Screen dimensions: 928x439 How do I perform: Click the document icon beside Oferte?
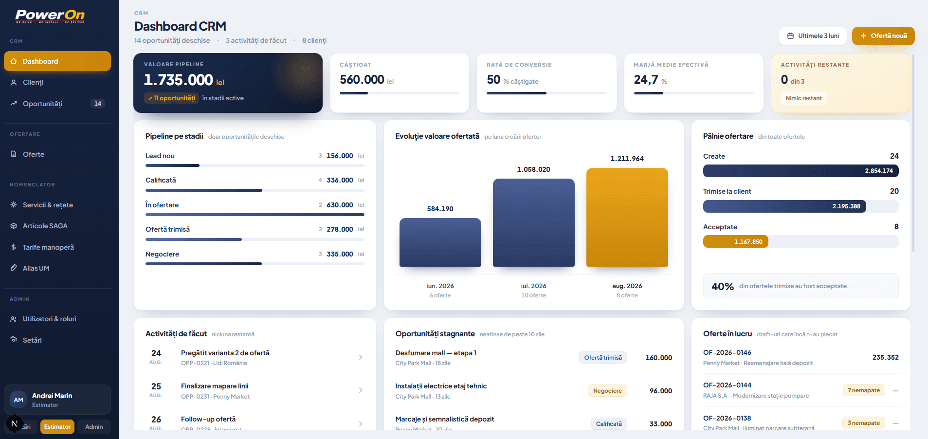14,154
